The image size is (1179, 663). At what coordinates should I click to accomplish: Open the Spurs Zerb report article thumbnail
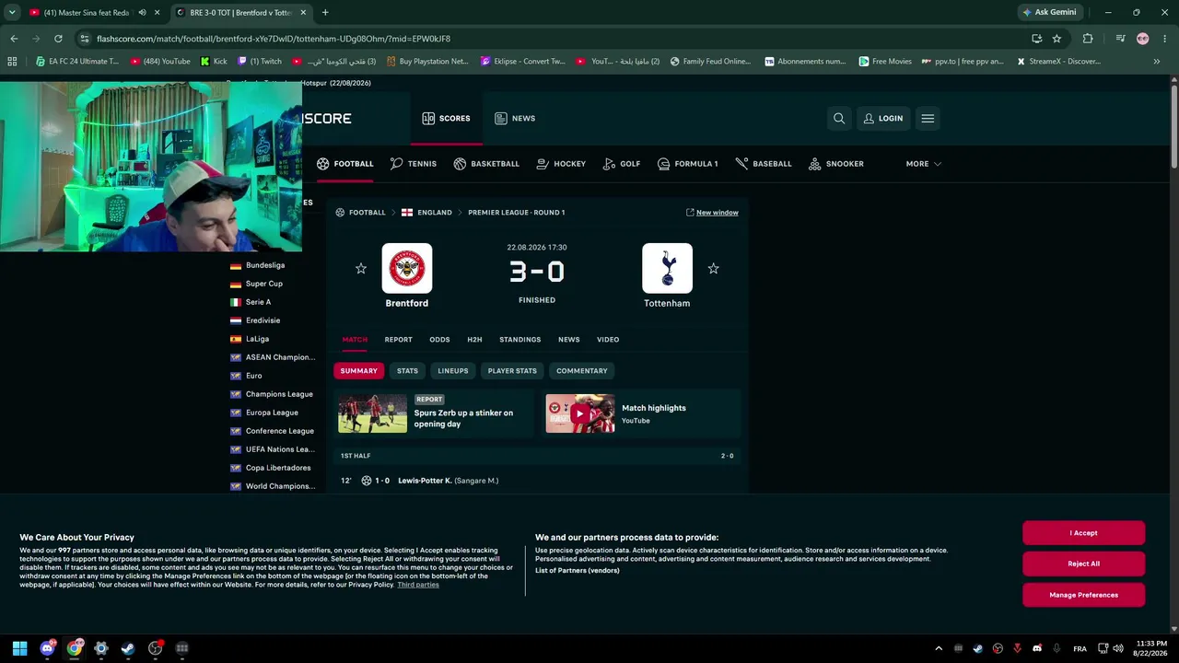pos(372,413)
